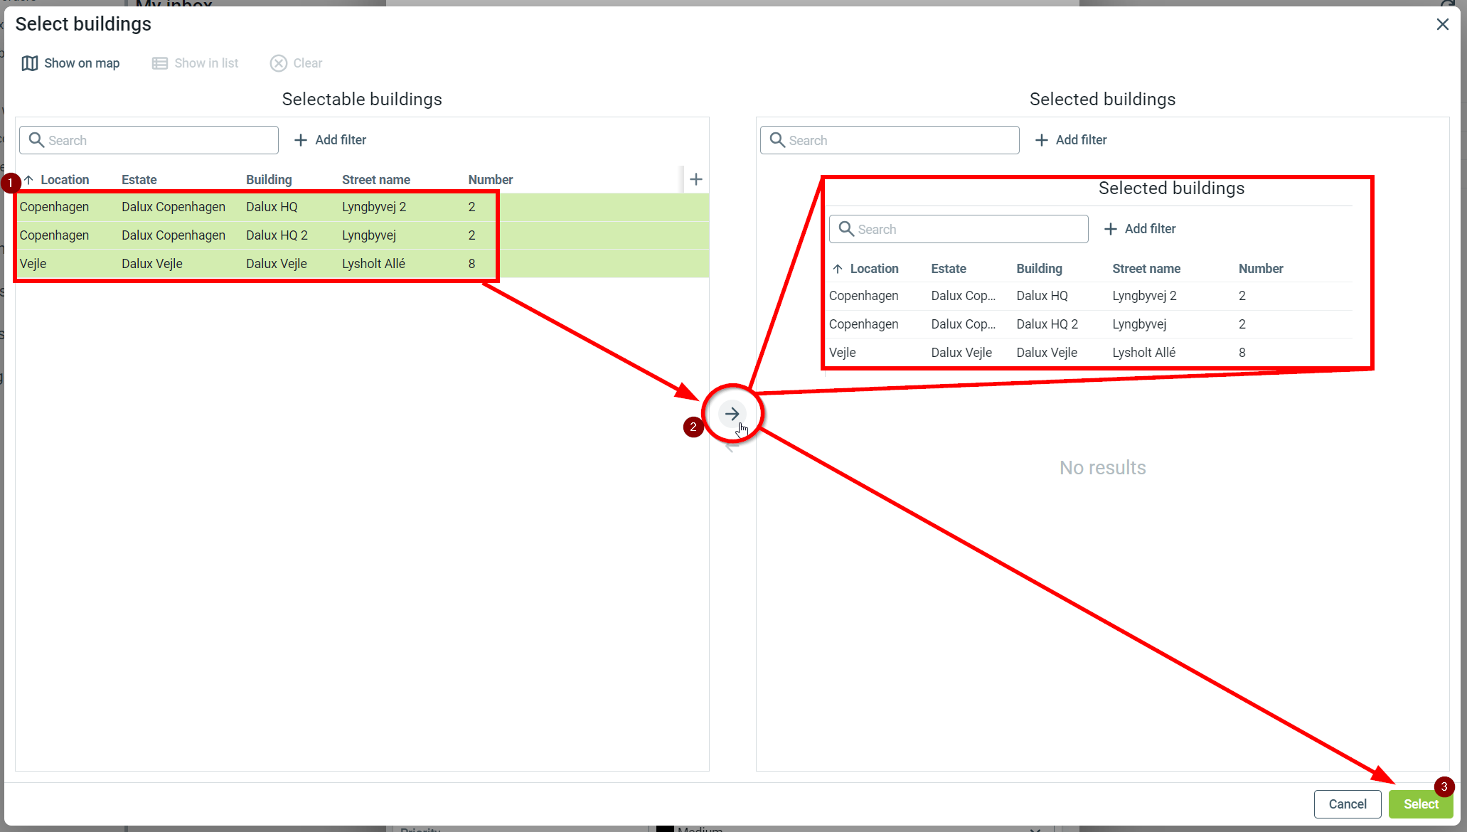Click the Show on map icon
This screenshot has height=832, width=1467.
pos(29,63)
